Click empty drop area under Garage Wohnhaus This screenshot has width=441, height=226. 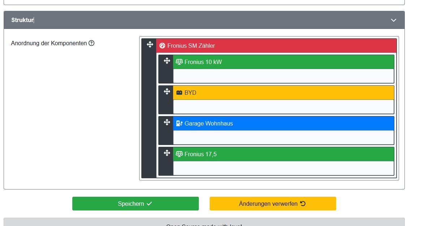pos(283,137)
